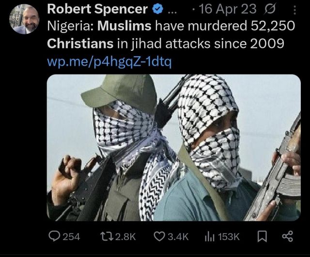Click the reply speech bubble icon
The width and height of the screenshot is (310, 257).
click(54, 236)
